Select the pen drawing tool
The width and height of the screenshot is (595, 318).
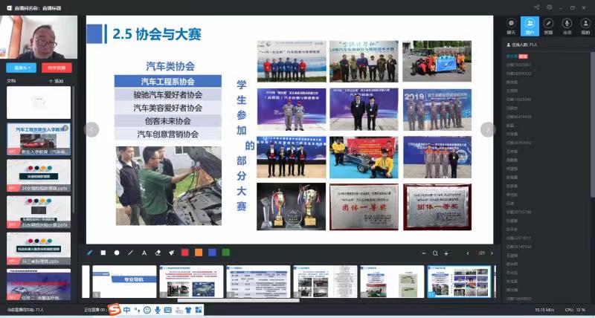pyautogui.click(x=90, y=253)
